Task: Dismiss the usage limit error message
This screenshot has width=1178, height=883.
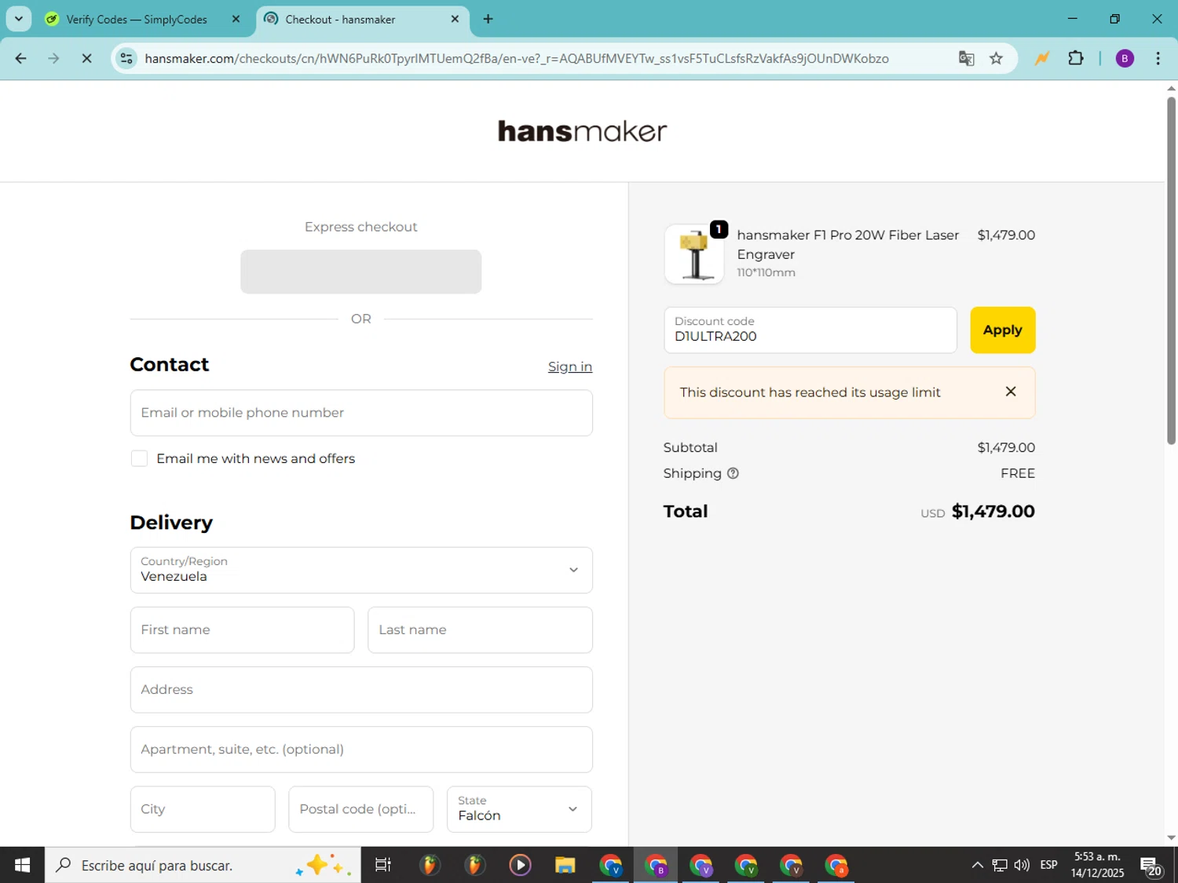Action: coord(1011,392)
